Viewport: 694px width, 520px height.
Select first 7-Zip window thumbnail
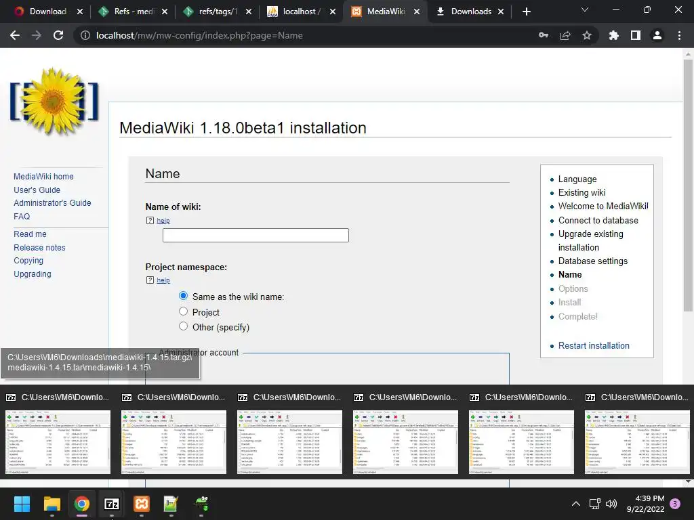point(58,441)
